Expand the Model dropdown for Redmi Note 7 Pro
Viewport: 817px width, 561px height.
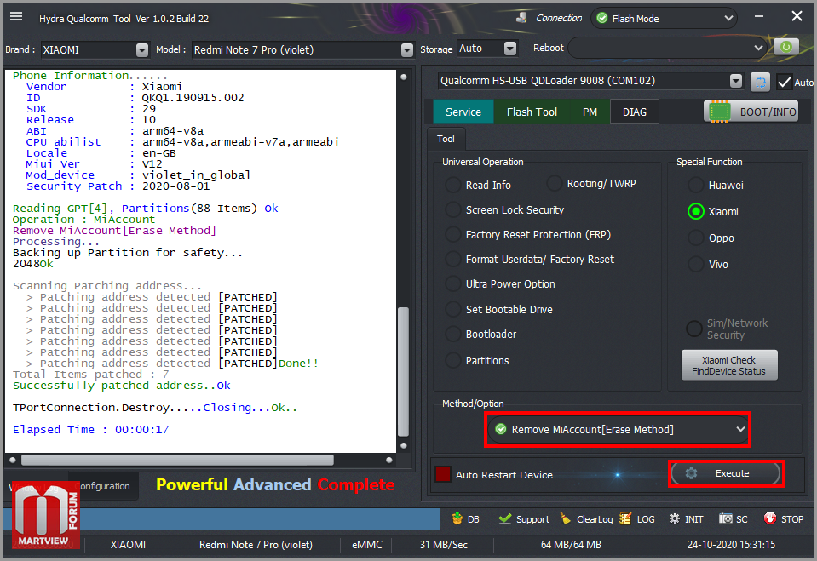406,49
